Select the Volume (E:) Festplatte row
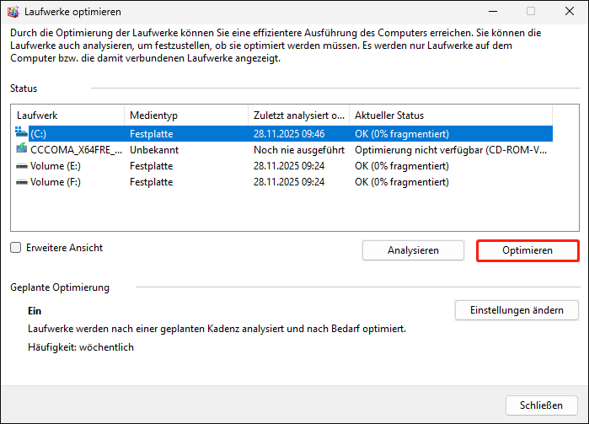589x424 pixels. click(151, 166)
